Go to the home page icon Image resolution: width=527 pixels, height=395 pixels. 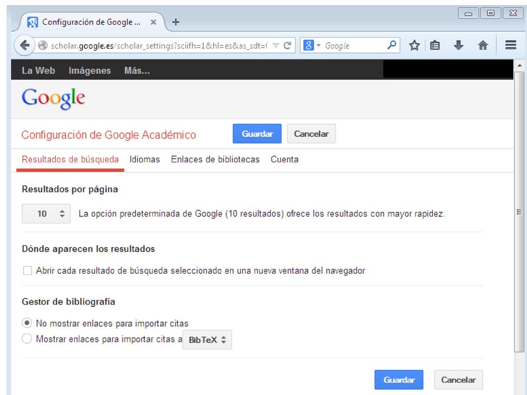tap(483, 45)
